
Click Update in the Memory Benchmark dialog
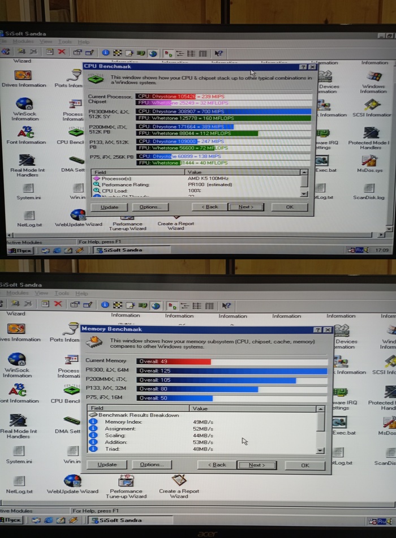(x=107, y=464)
